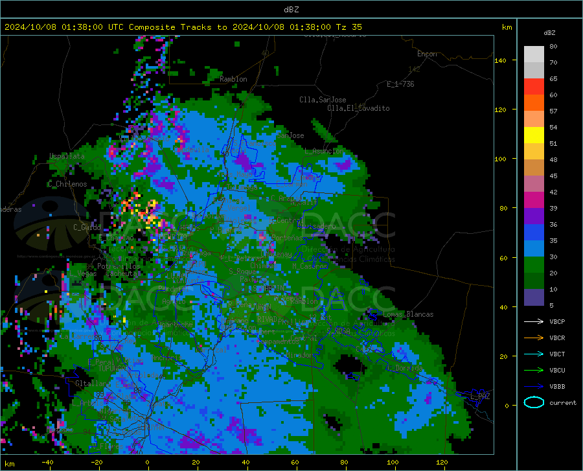
Task: Click the white VBCP arrow legend icon
Action: tap(534, 321)
